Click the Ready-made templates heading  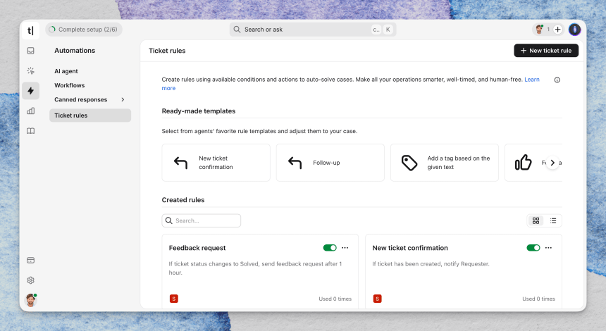point(199,111)
